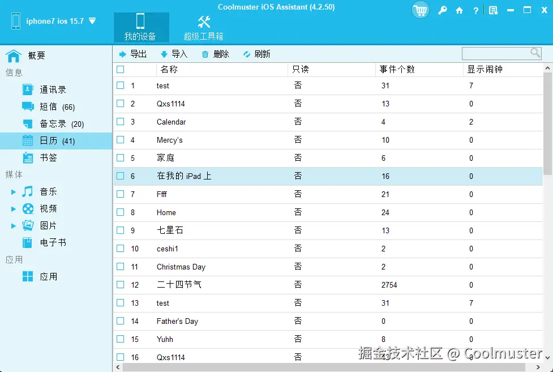553x372 pixels.
Task: Open the feedback log icon in title bar
Action: click(x=494, y=11)
